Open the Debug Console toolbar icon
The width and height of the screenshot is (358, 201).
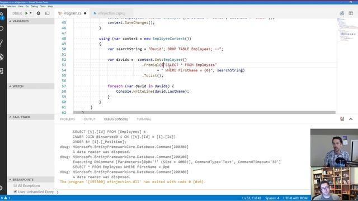point(47,13)
